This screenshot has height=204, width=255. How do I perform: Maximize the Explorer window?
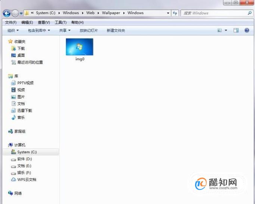point(236,3)
